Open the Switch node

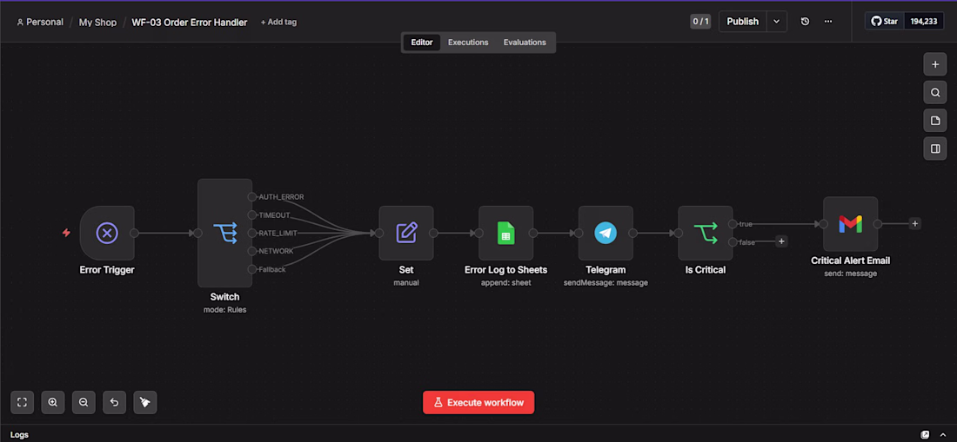[x=224, y=233]
